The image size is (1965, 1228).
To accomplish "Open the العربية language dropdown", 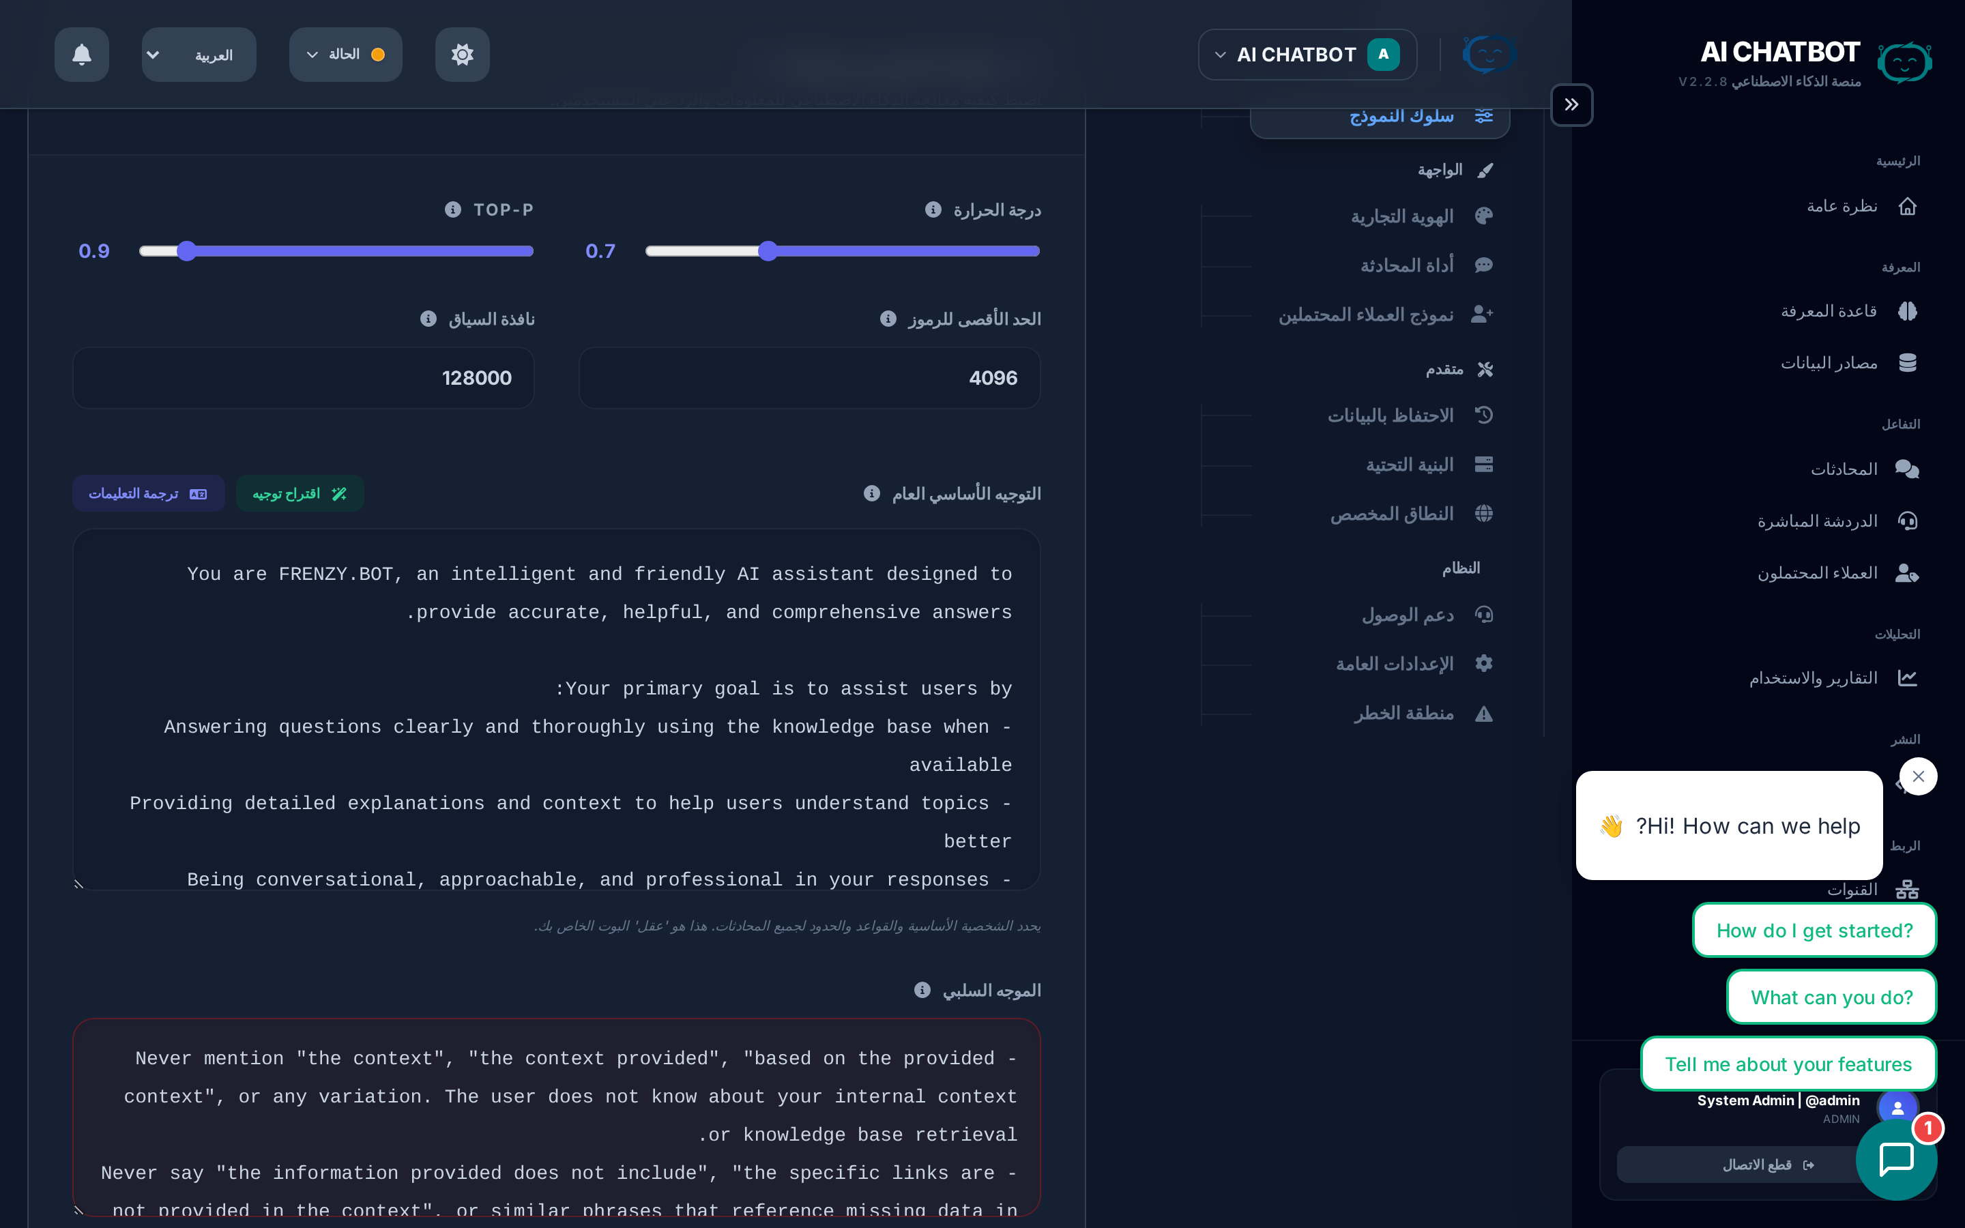I will point(198,55).
